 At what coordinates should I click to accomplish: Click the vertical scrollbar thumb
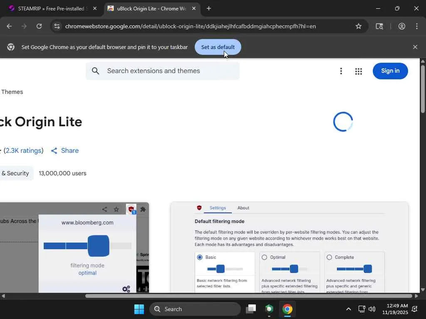tap(423, 88)
